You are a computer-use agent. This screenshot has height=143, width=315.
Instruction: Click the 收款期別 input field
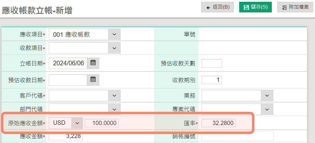point(211,80)
